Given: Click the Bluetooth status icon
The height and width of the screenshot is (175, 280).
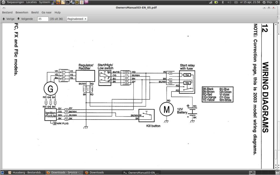Looking at the screenshot, I should coord(223,2).
